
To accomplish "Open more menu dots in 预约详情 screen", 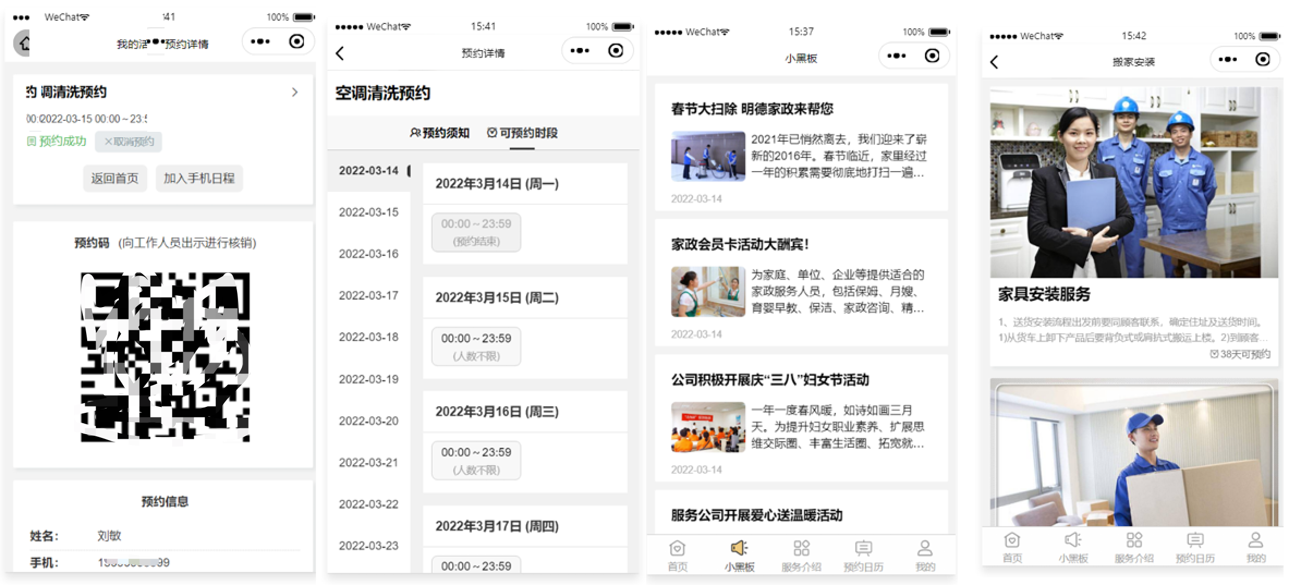I will pos(579,51).
